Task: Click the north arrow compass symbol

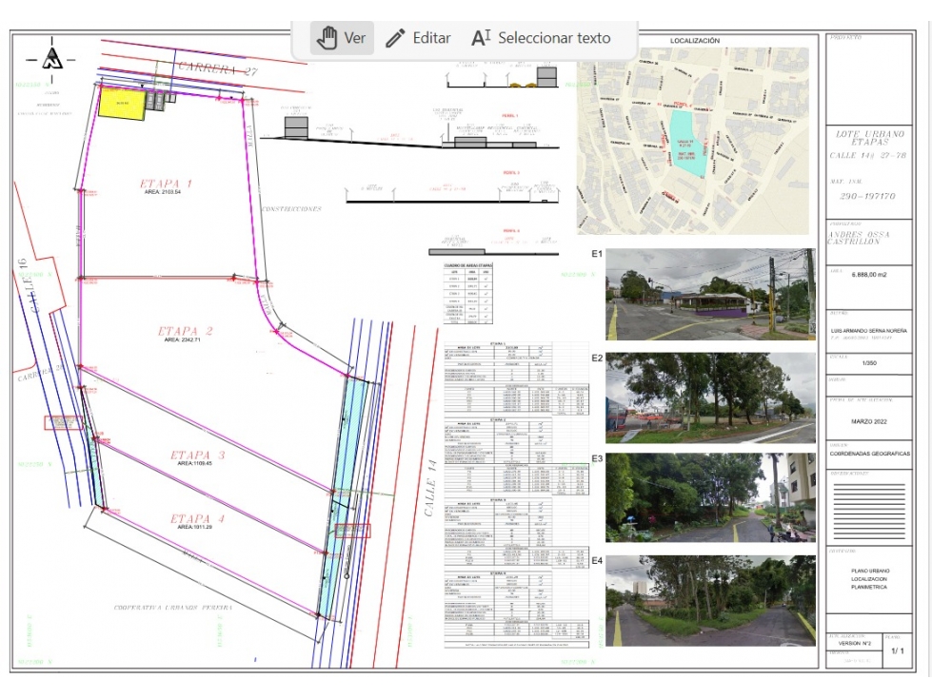Action: 51,58
